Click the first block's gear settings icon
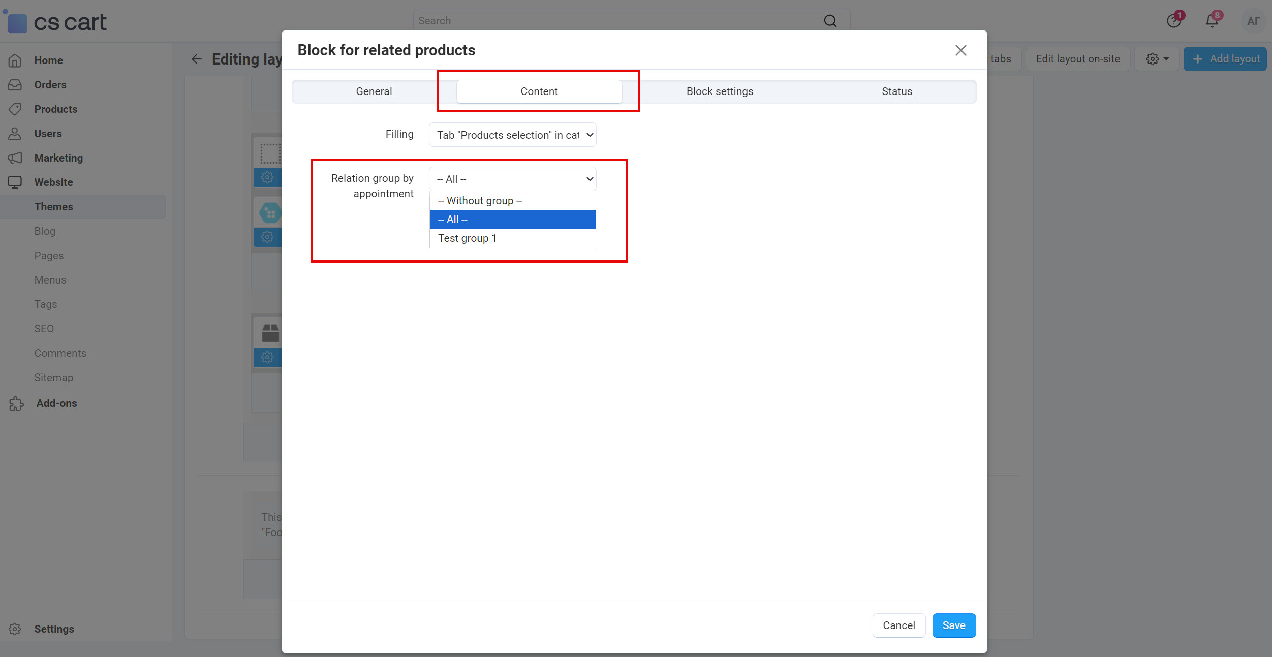The image size is (1272, 657). (x=267, y=177)
